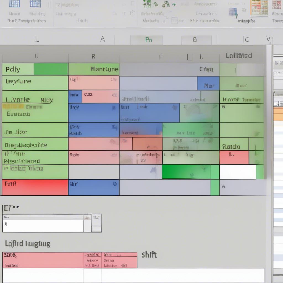The height and width of the screenshot is (283, 283).
Task: Click the small button beside the 'ET' box
Action: 96,229
